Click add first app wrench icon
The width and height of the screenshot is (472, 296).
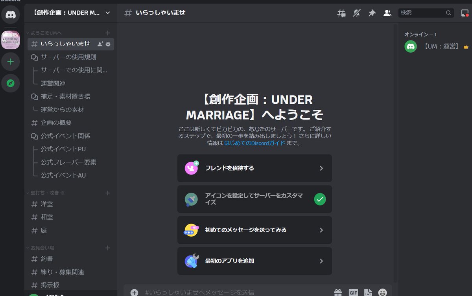(192, 261)
